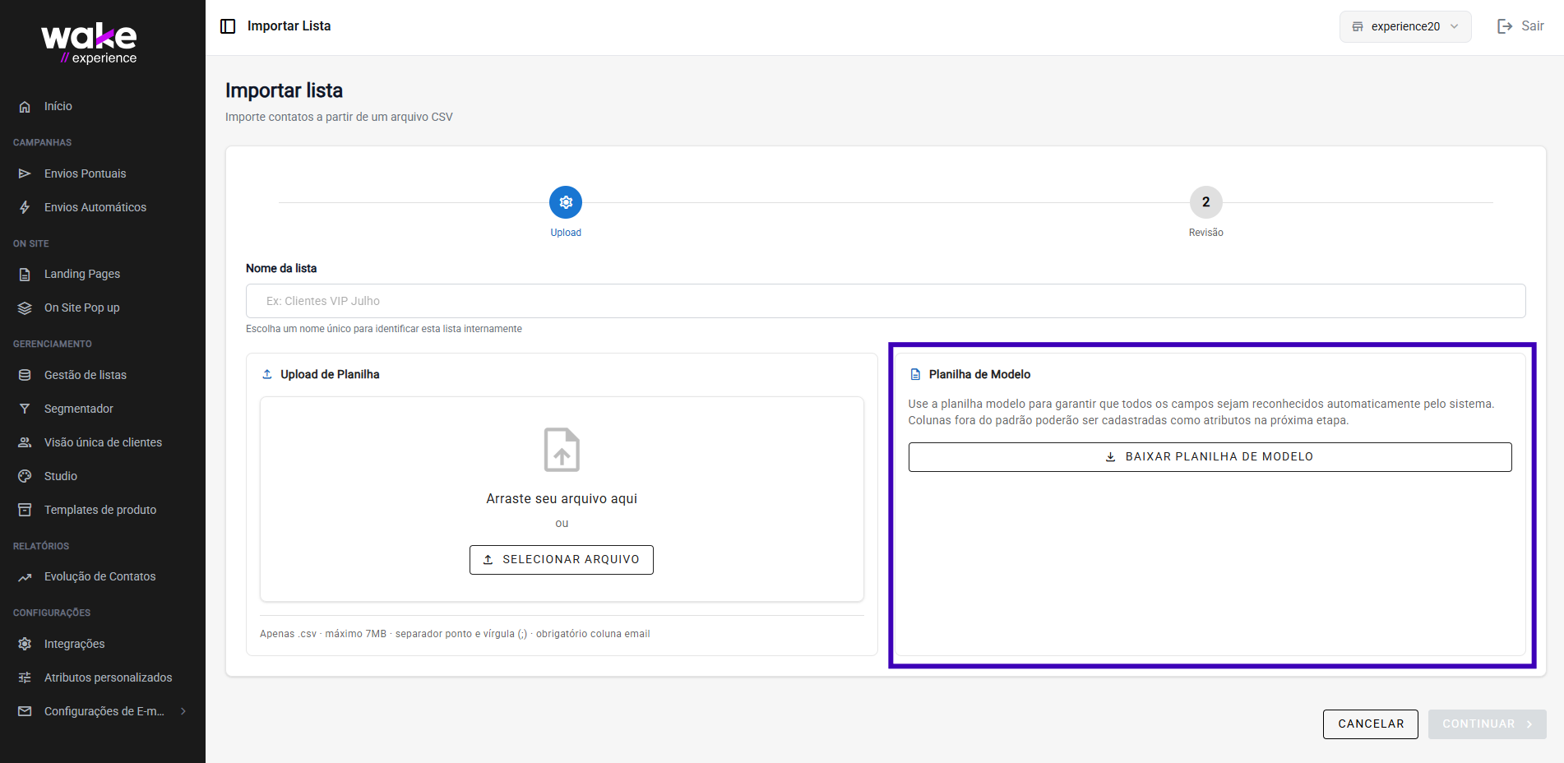Click the Início home icon
Screen dimensions: 1564x763
tap(25, 106)
